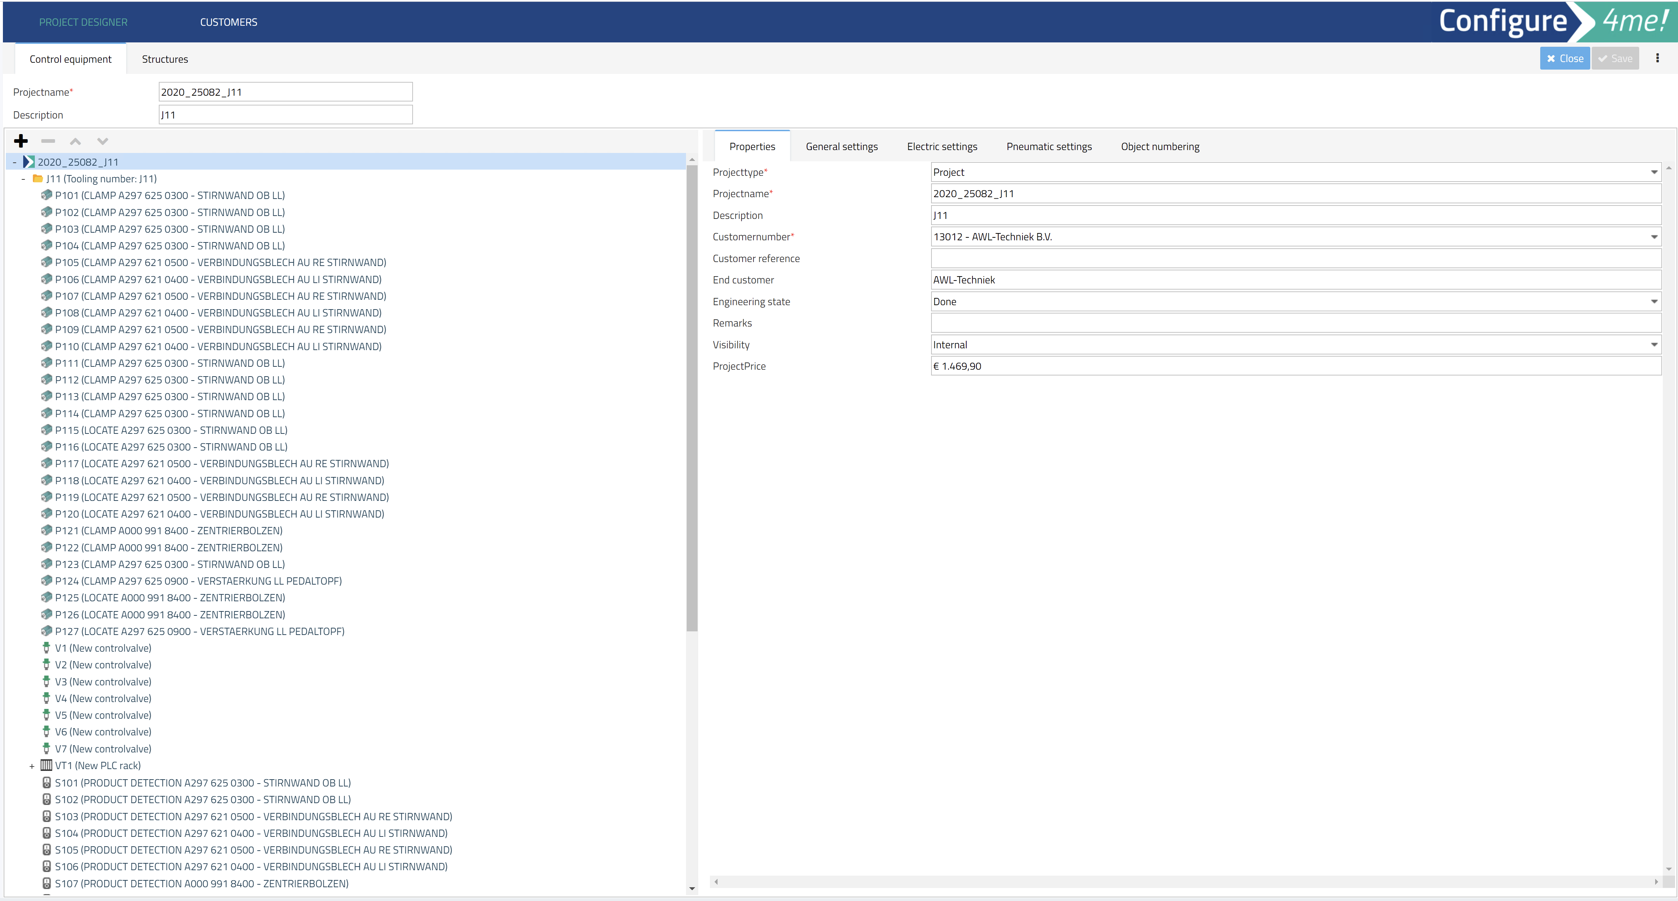Click the control valve icon next to V7
Viewport: 1678px width, 901px height.
(46, 748)
